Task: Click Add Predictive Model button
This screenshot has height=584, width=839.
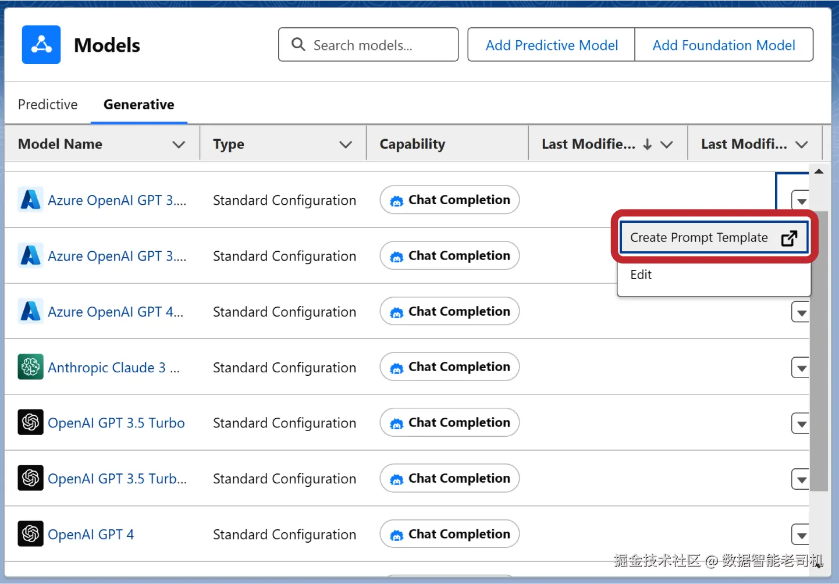Action: [x=551, y=45]
